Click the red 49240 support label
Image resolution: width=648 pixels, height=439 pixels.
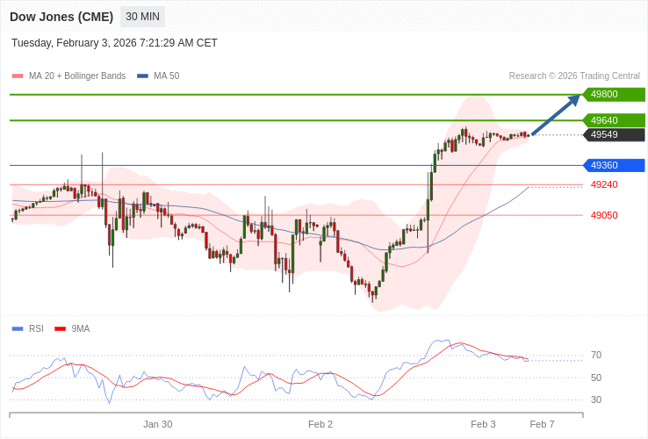[604, 184]
